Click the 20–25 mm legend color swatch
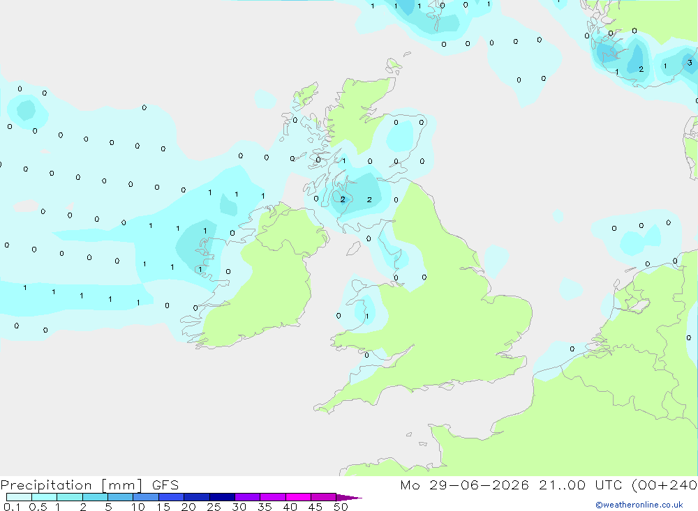 pyautogui.click(x=196, y=497)
